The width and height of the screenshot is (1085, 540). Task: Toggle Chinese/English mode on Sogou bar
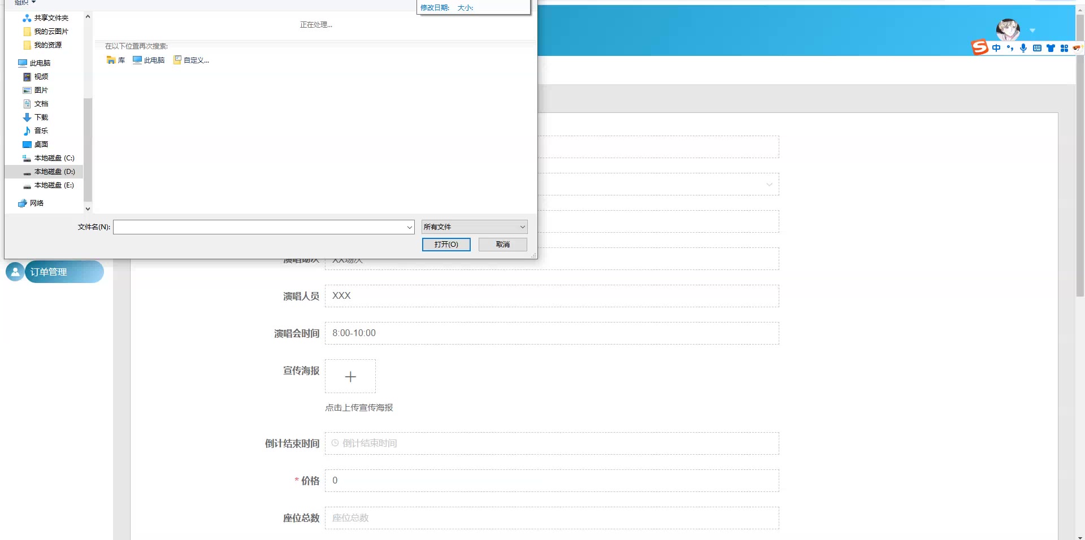click(996, 48)
